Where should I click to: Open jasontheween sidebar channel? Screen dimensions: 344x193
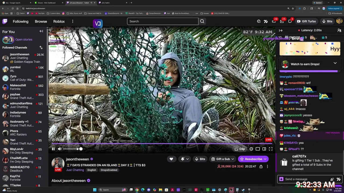[x=23, y=58]
